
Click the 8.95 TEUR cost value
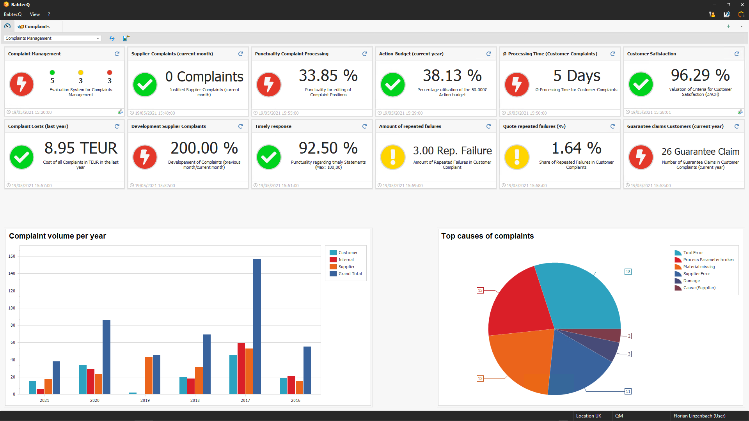[81, 148]
